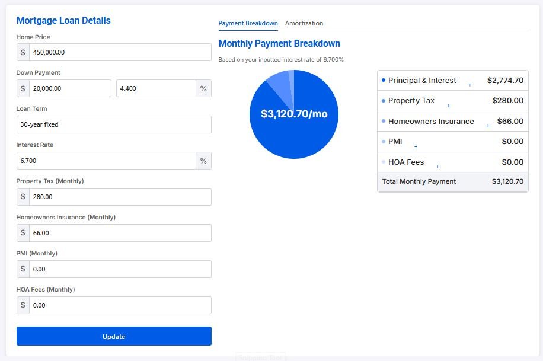Click the plus icon beside Principal & Interest
The image size is (543, 361).
(470, 85)
